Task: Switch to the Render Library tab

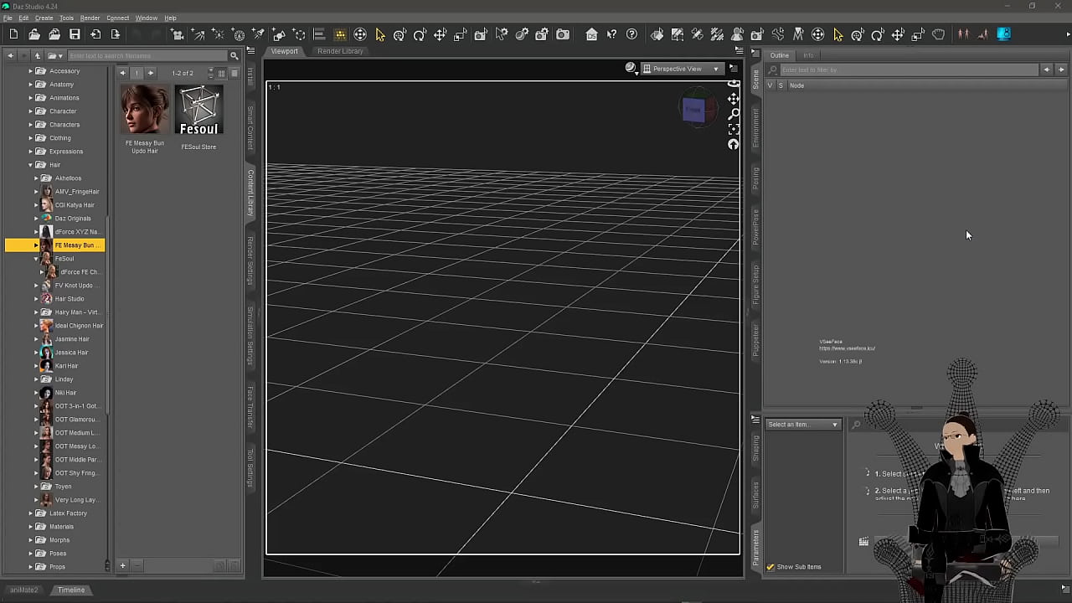Action: (340, 51)
